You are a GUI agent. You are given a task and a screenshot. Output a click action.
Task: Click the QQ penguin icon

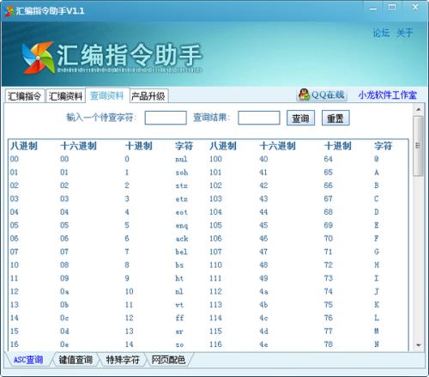(x=304, y=94)
